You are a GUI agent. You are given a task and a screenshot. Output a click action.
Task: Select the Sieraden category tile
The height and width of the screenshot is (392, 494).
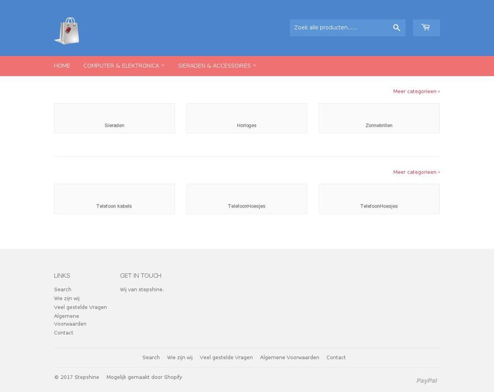(114, 118)
